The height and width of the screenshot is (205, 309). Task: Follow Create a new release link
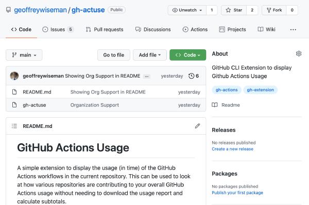(x=233, y=149)
